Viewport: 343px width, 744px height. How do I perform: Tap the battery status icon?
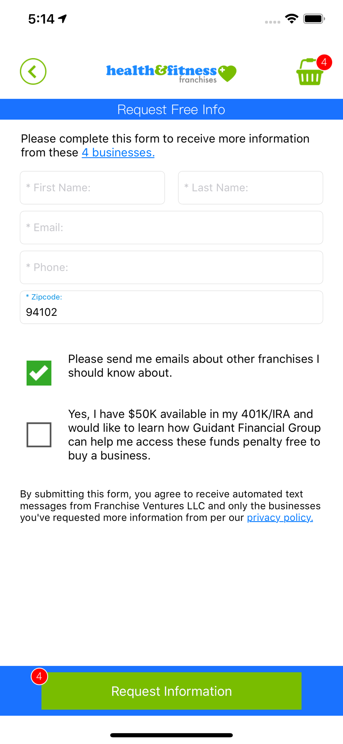pyautogui.click(x=314, y=19)
